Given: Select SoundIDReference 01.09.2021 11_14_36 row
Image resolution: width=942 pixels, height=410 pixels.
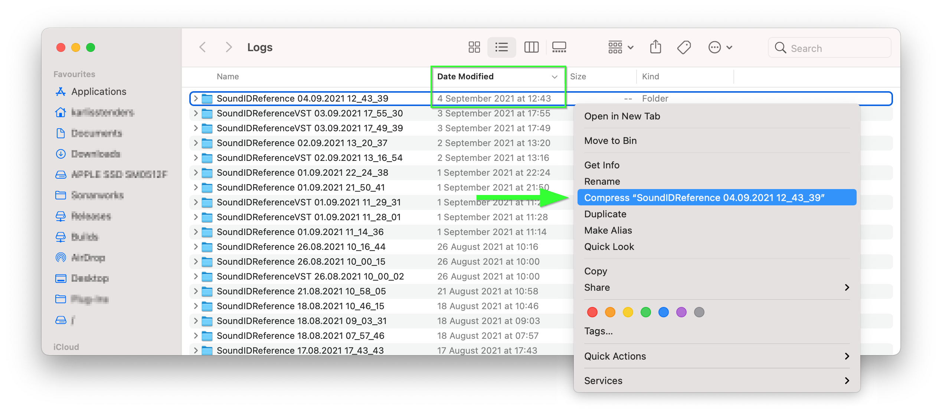Looking at the screenshot, I should click(x=381, y=232).
